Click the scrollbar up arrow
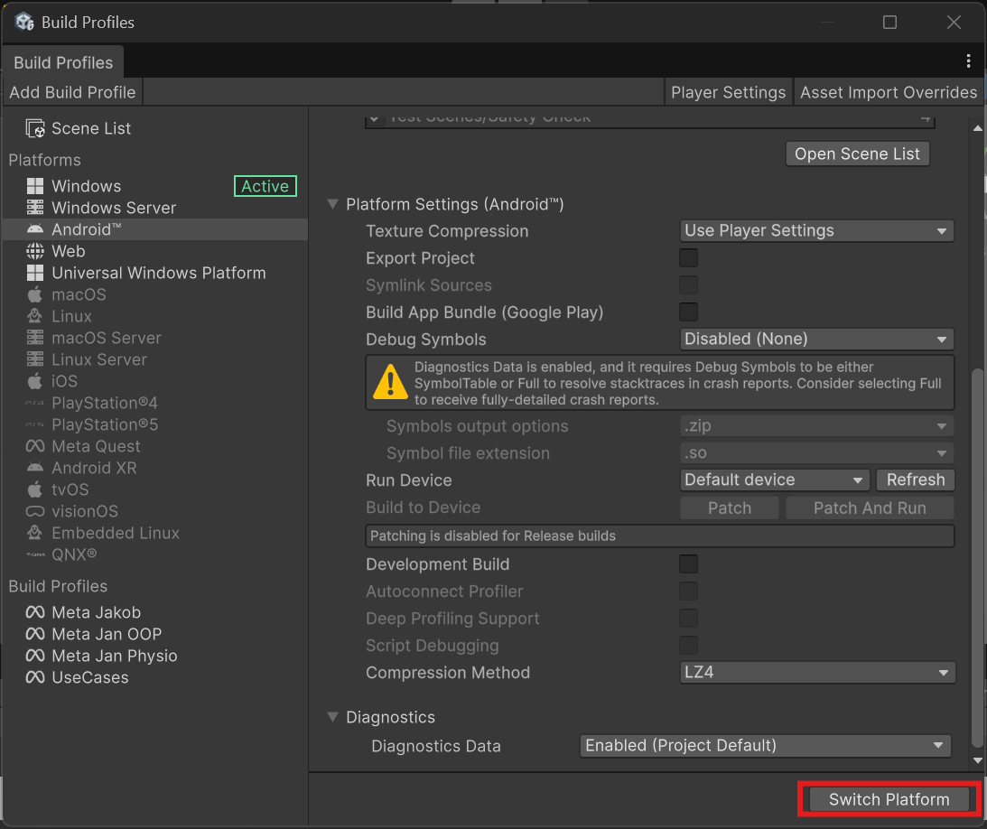The image size is (987, 829). click(977, 128)
